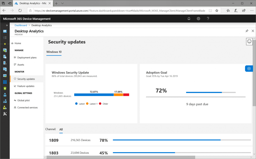The image size is (256, 159).
Task: Click the smiley feedback button
Action: tap(249, 41)
